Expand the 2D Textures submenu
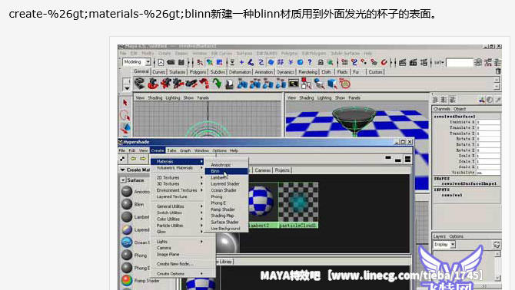The image size is (515, 290). [x=178, y=177]
